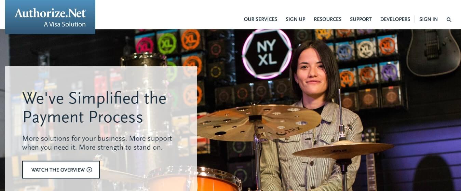Select Support in the navigation bar
The width and height of the screenshot is (461, 191).
tap(361, 19)
